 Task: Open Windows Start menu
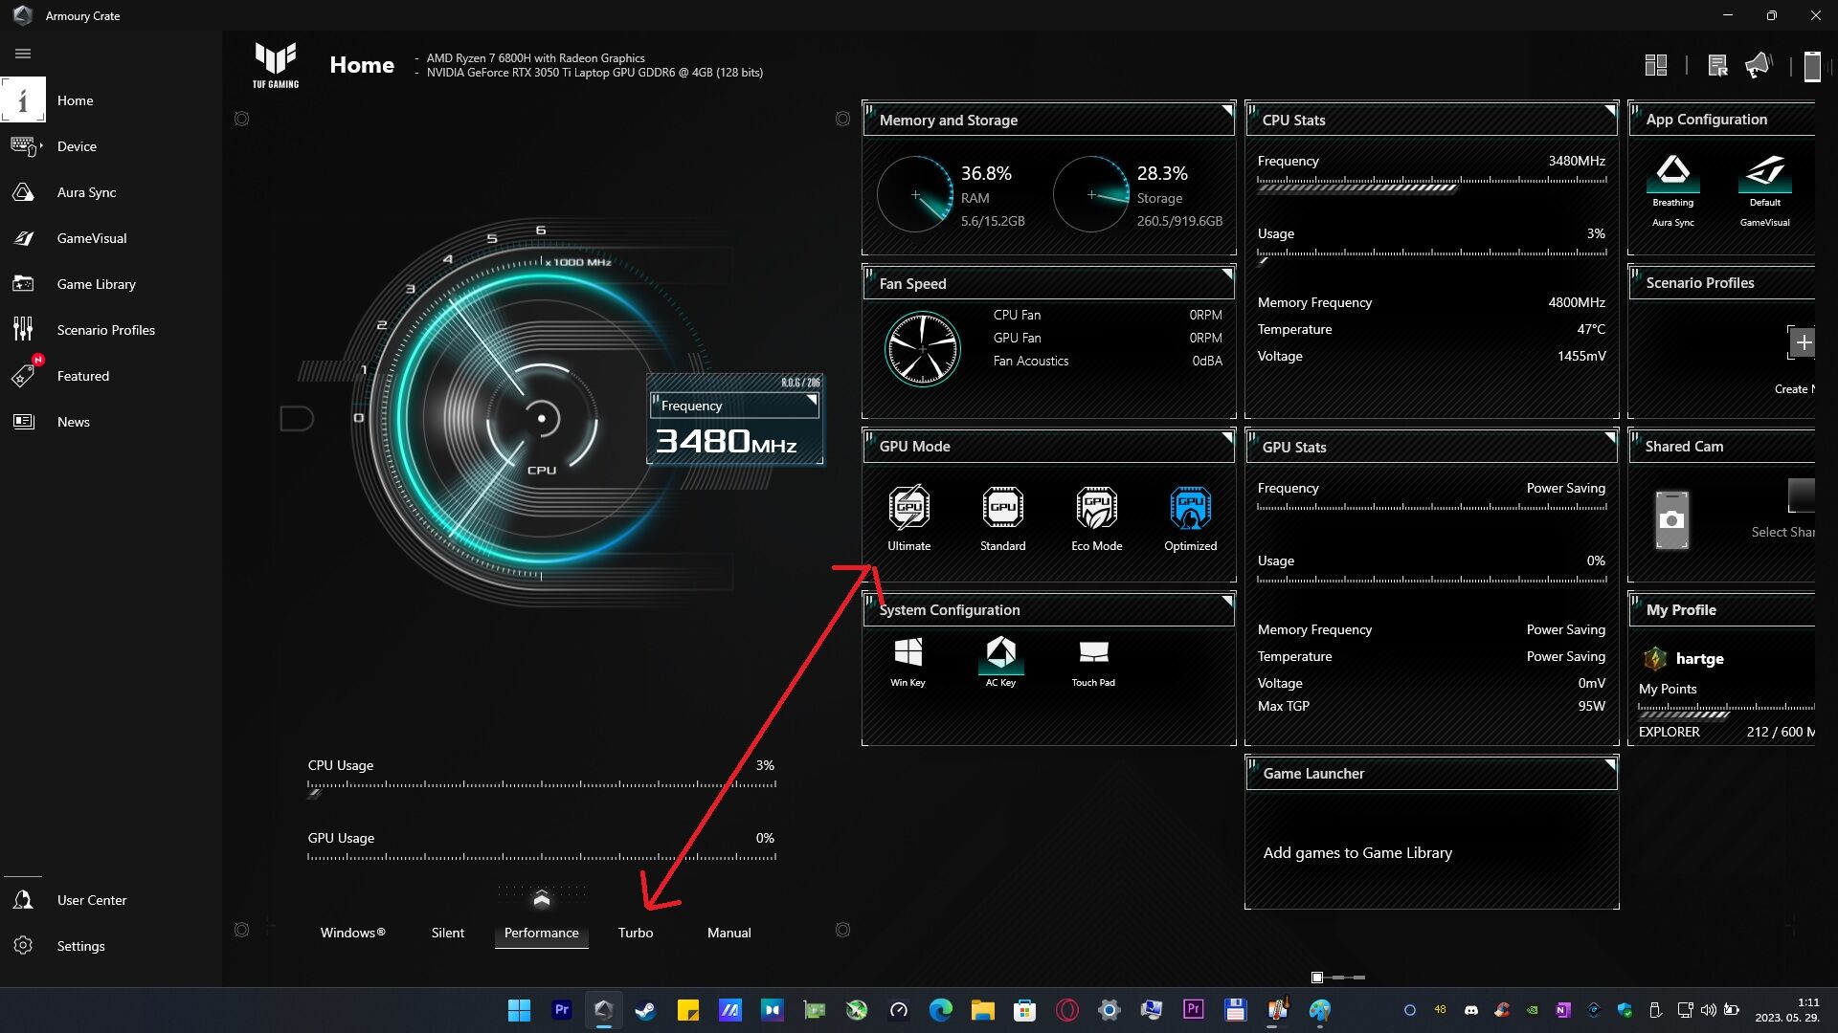tap(519, 1010)
